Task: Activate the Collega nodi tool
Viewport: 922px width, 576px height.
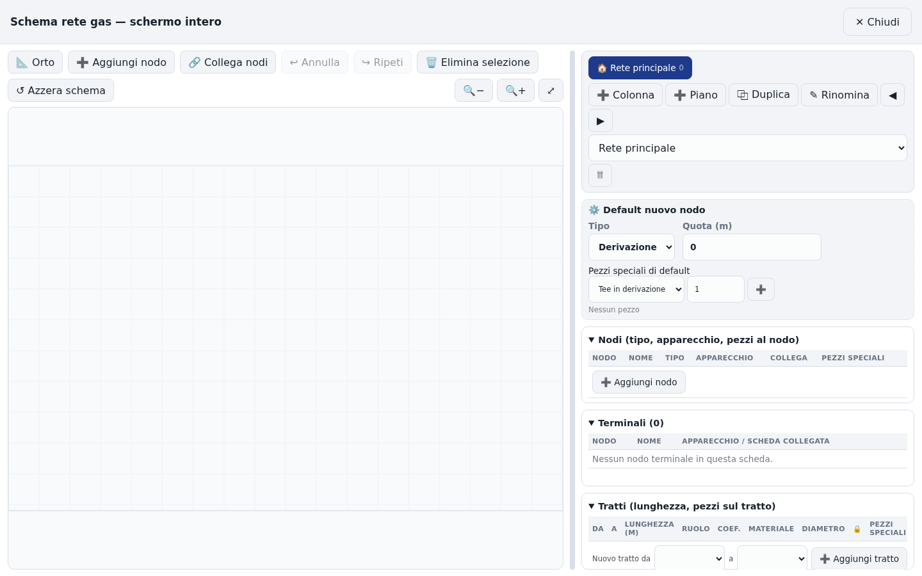Action: 228,62
